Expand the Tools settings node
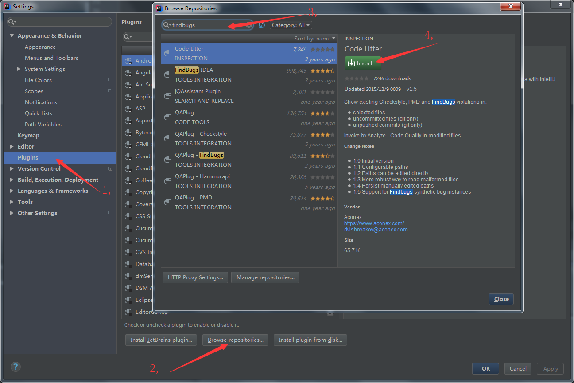 (12, 202)
